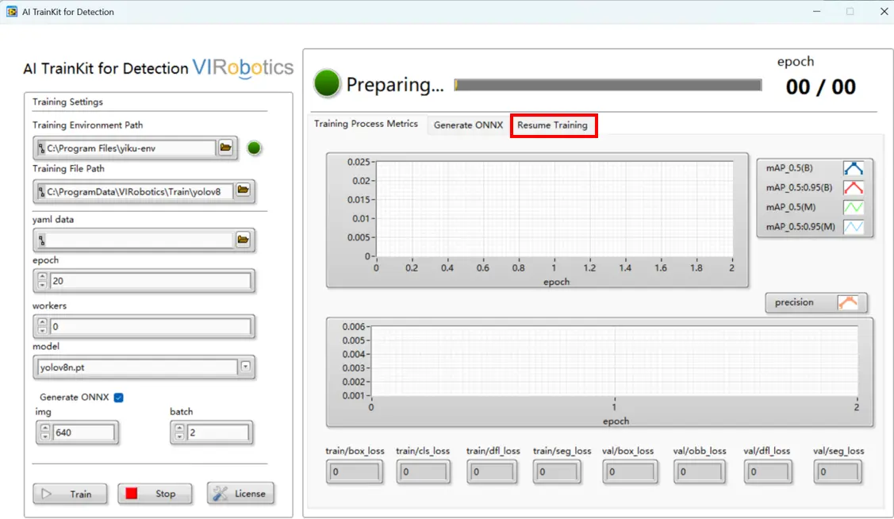The image size is (894, 519).
Task: Browse for Training File Path folder
Action: click(243, 190)
